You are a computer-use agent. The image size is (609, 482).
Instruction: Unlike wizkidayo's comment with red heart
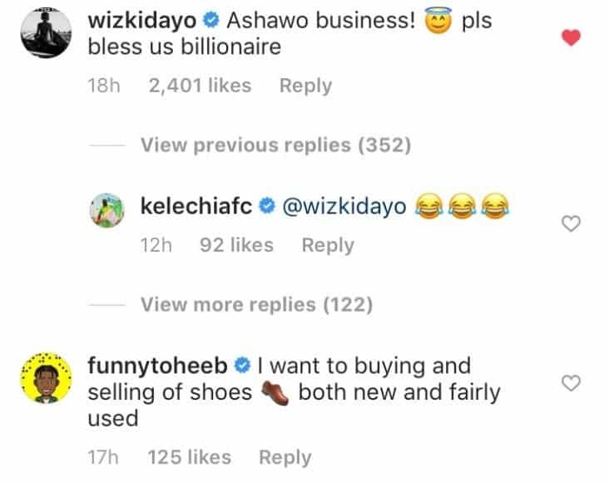click(x=572, y=37)
